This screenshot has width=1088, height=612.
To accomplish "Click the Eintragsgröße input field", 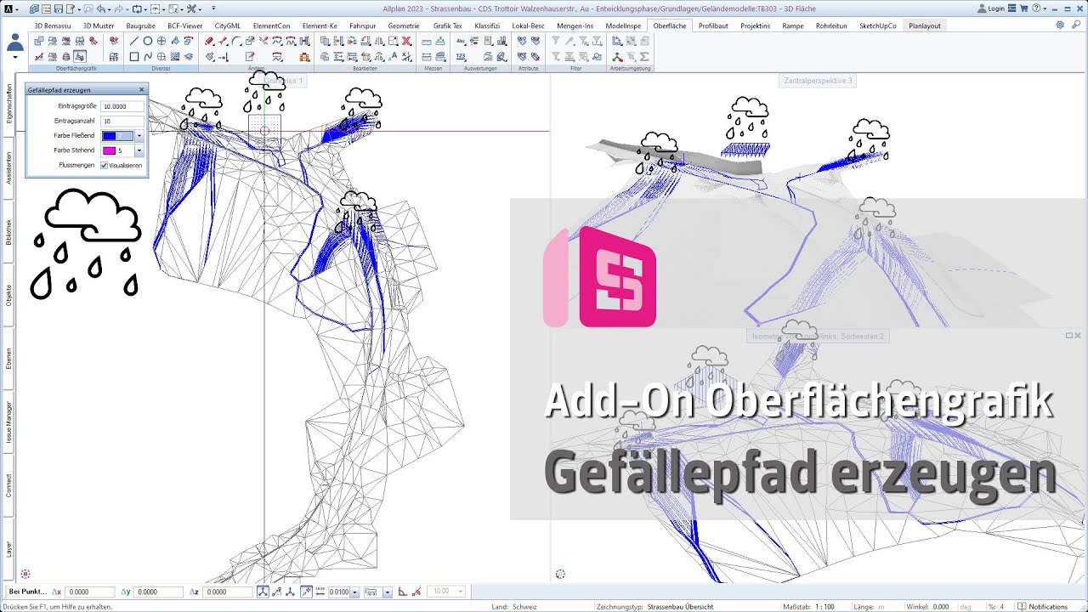I will point(122,106).
